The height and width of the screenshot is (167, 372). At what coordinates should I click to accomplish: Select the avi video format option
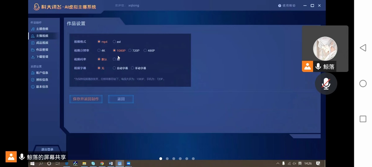click(x=114, y=42)
